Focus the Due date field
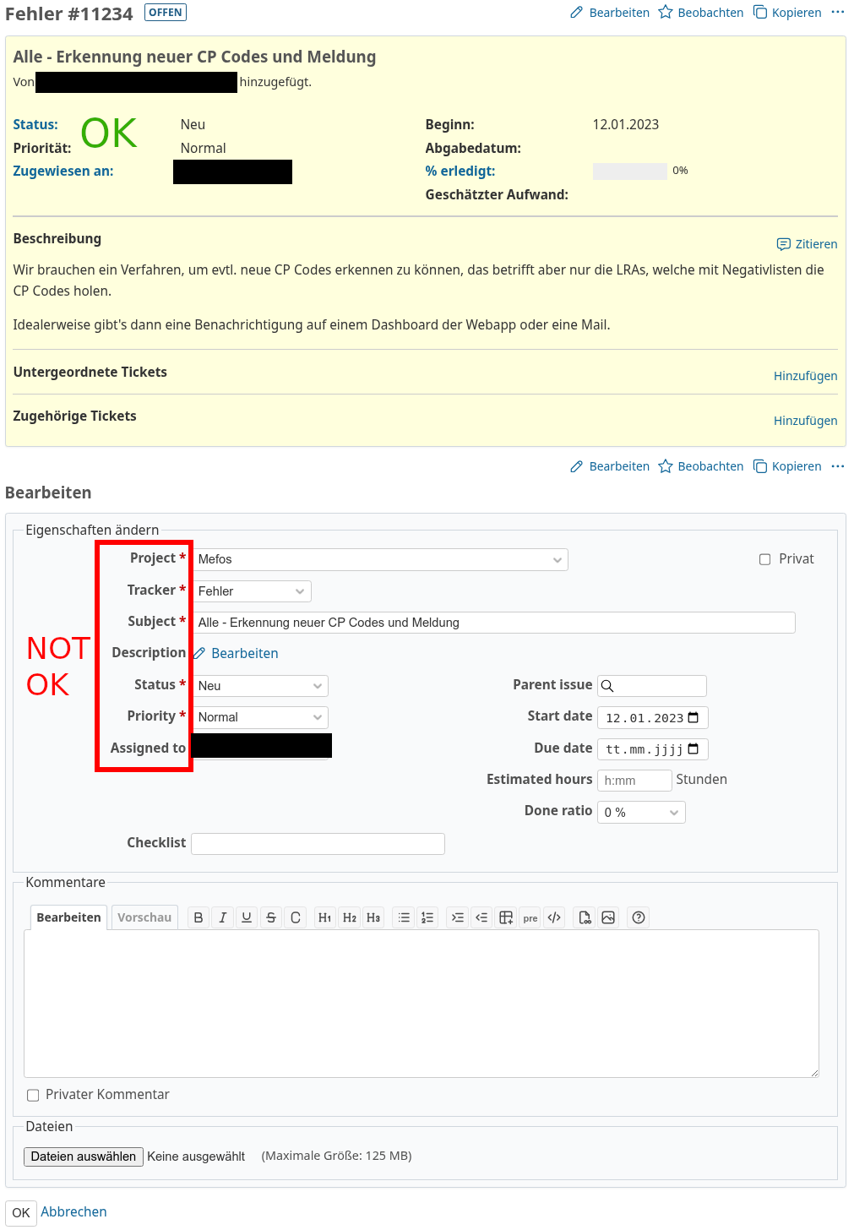This screenshot has height=1230, width=854. point(652,749)
